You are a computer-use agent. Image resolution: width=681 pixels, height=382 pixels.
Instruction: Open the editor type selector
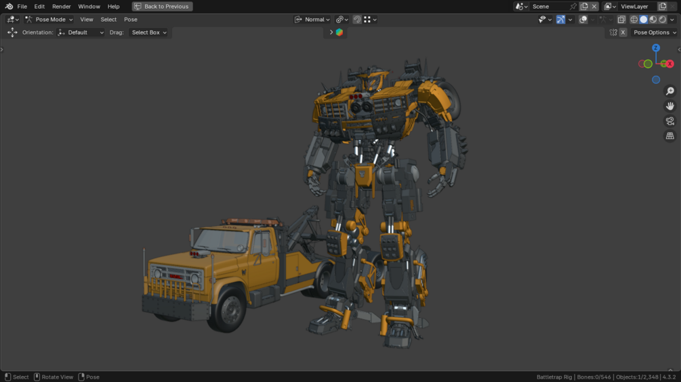(x=13, y=20)
